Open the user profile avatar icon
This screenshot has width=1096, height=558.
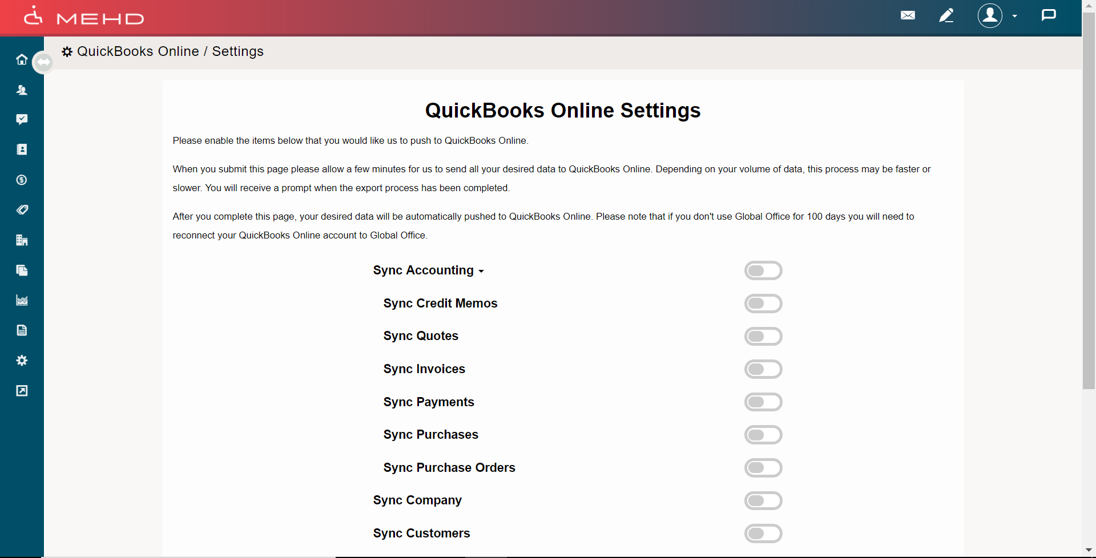coord(990,15)
